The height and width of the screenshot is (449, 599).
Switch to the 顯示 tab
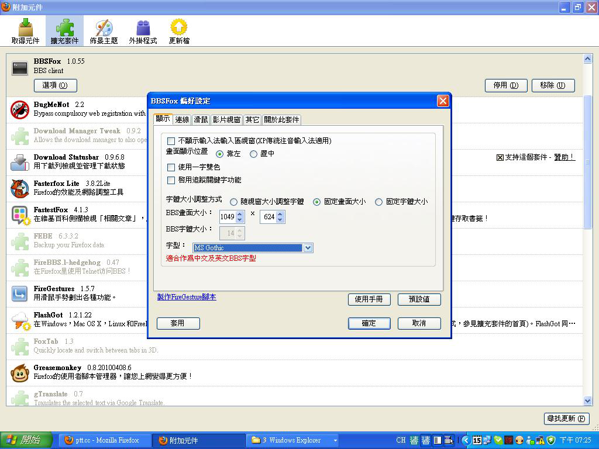[x=163, y=119]
